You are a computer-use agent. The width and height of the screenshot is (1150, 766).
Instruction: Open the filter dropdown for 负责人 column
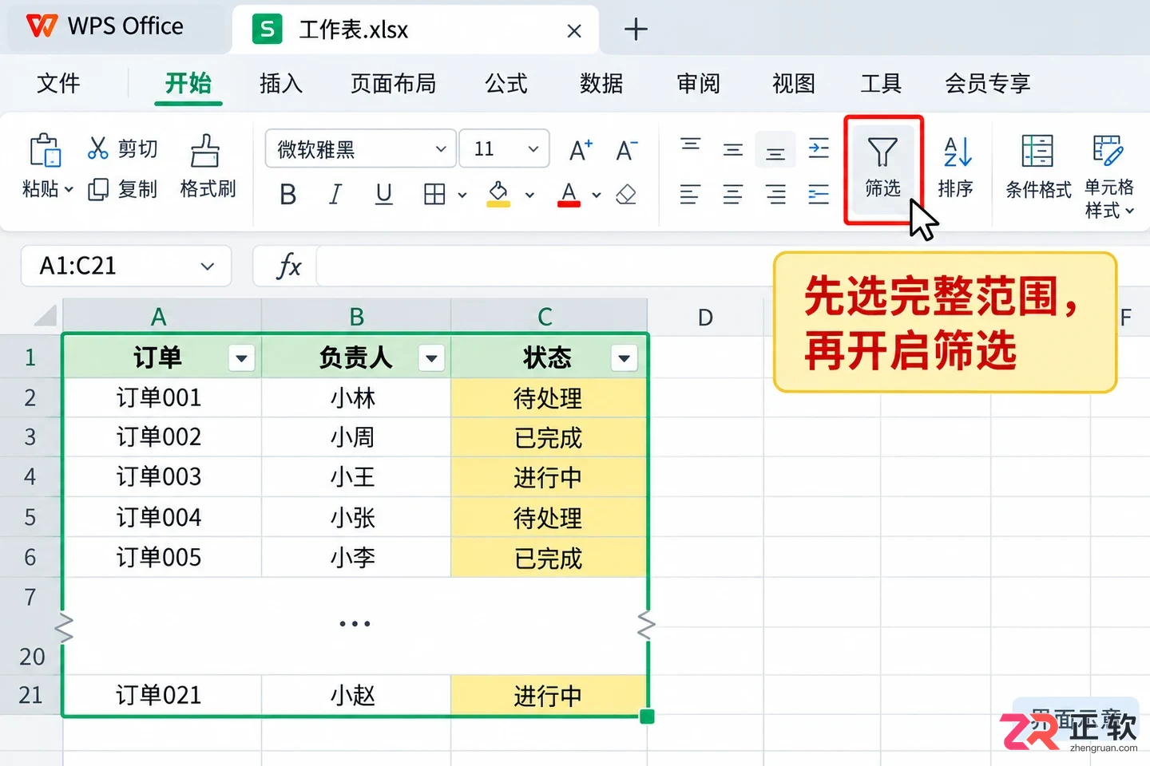(431, 358)
